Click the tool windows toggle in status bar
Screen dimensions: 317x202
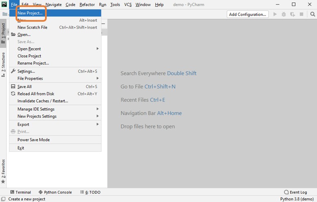[3, 199]
